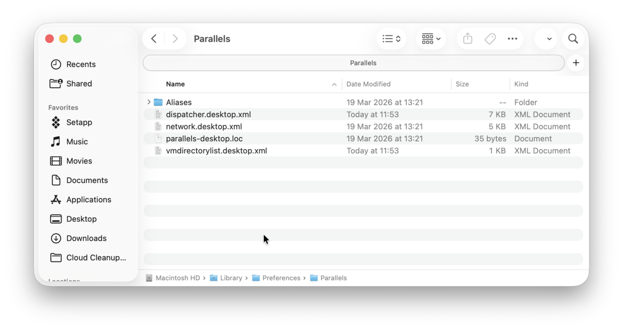Open the list view options selector
Viewport: 623px width, 331px height.
(391, 39)
